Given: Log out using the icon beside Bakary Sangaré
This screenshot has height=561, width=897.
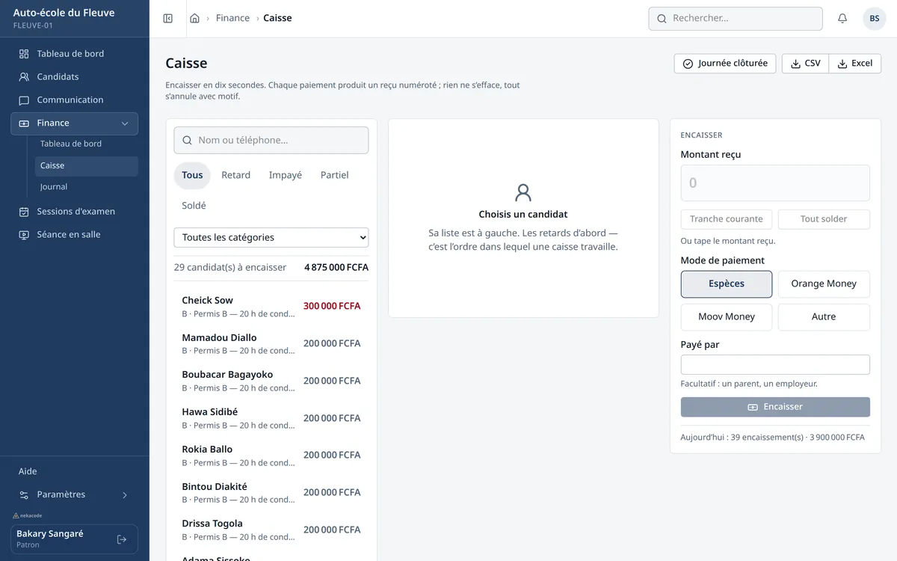Looking at the screenshot, I should (x=122, y=539).
